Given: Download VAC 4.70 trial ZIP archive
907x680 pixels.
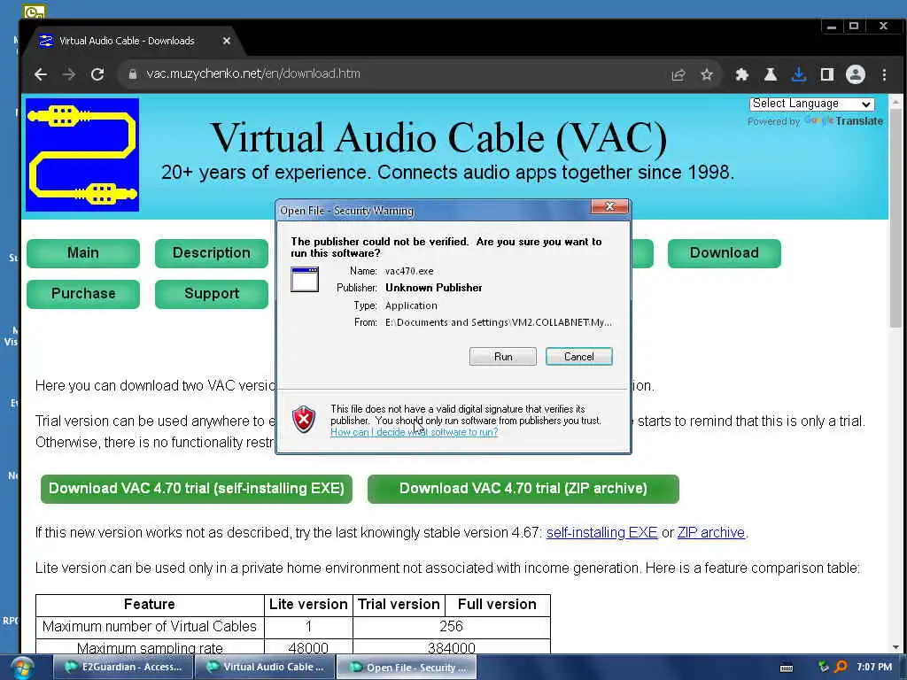Looking at the screenshot, I should click(x=523, y=489).
